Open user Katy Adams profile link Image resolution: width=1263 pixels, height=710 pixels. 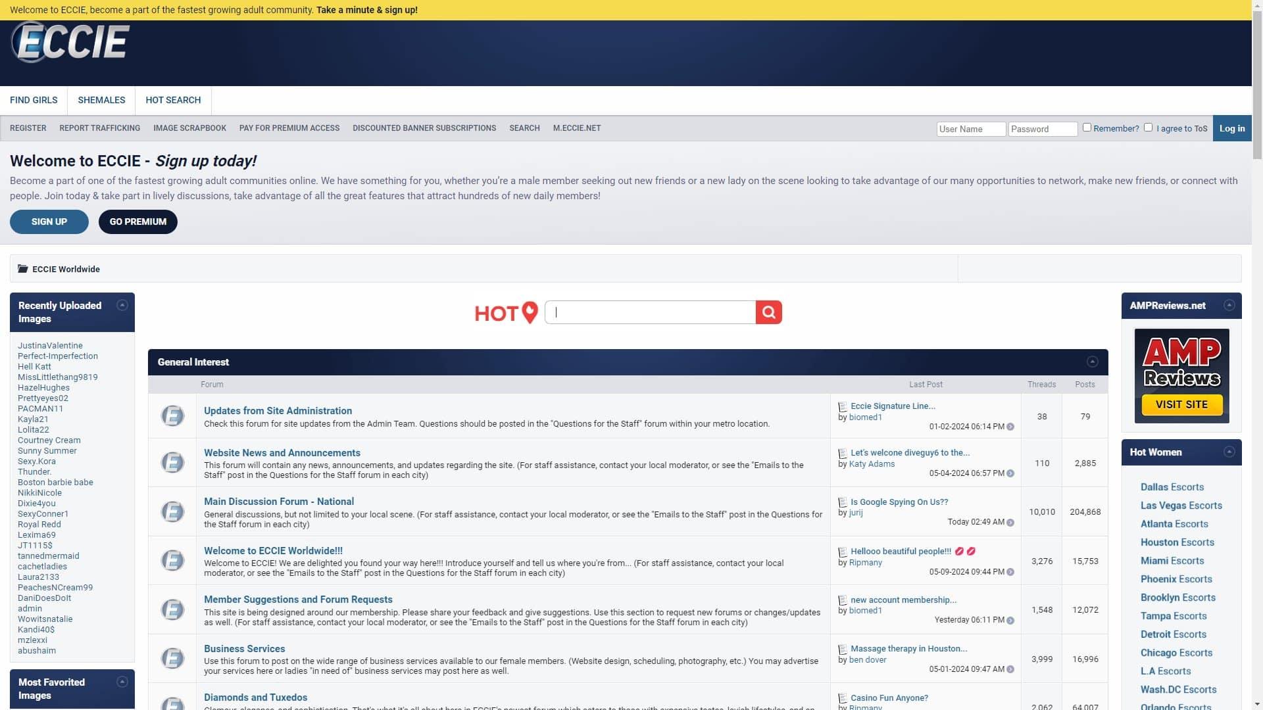coord(872,464)
